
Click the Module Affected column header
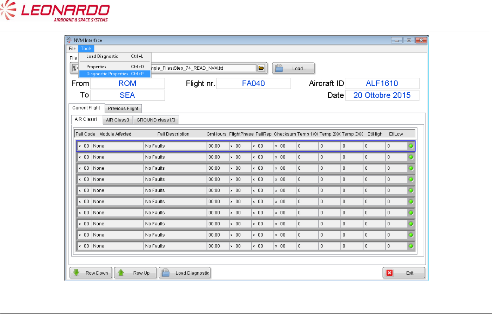click(x=115, y=134)
